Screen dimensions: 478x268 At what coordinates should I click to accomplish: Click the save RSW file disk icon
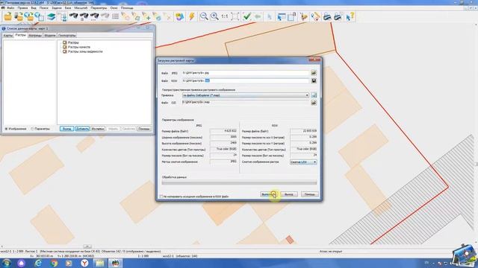coord(314,81)
